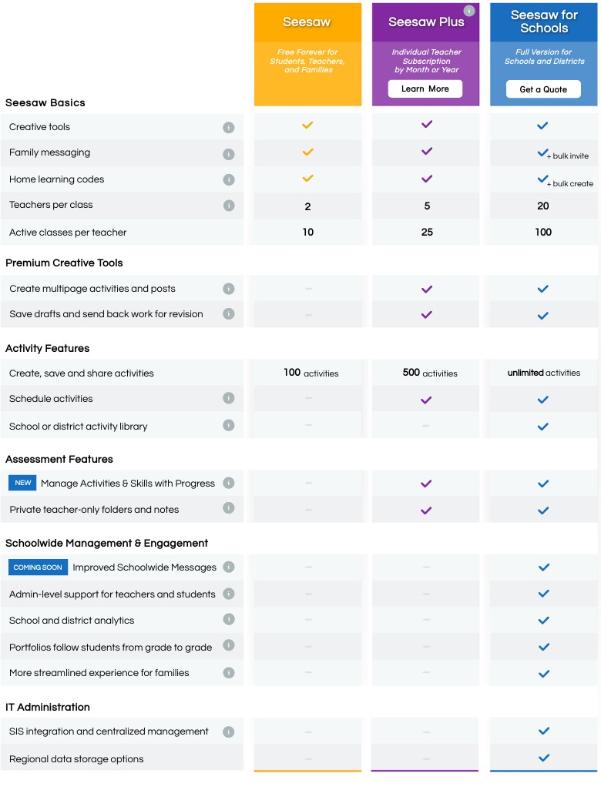601x790 pixels.
Task: Click info icon beside Creative tools
Action: pos(228,128)
